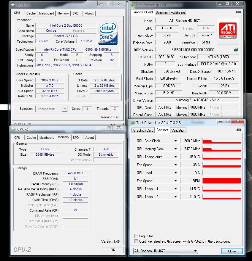Click the CPU-Z title icon in upper CPU-Z window
The width and height of the screenshot is (252, 261).
point(13,5)
